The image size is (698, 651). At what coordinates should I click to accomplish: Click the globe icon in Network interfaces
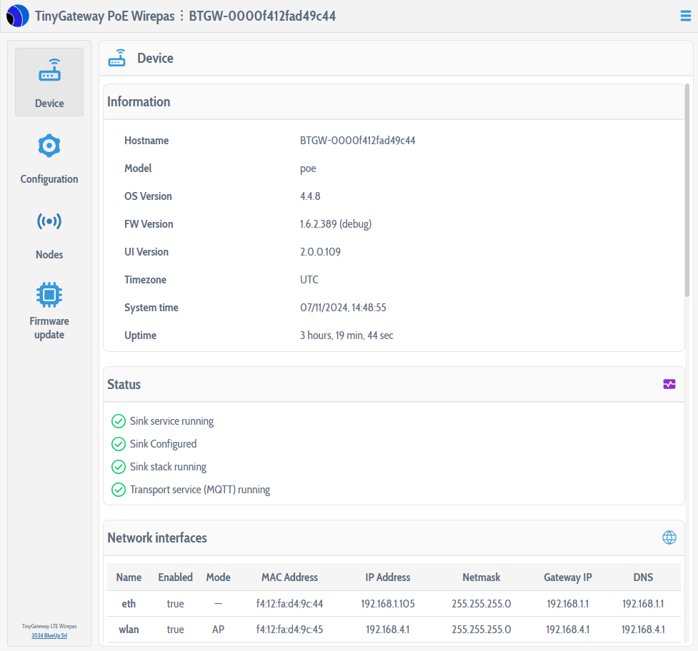point(669,538)
